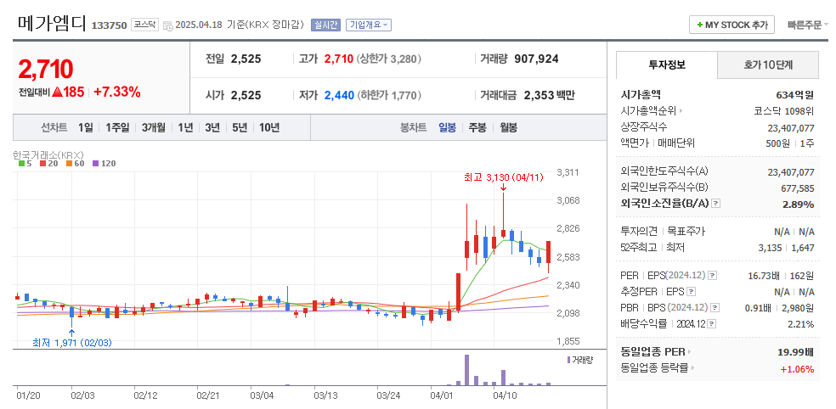This screenshot has height=409, width=836.
Task: Open the 빠른주문 dropdown
Action: coord(808,25)
